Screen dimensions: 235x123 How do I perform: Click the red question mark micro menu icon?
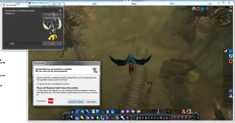pos(170,118)
